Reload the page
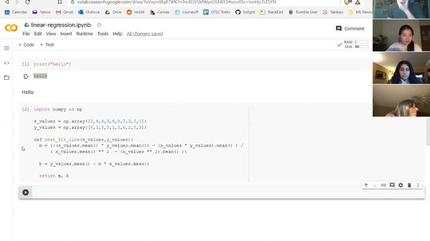Image resolution: width=430 pixels, height=241 pixels. pyautogui.click(x=28, y=2)
